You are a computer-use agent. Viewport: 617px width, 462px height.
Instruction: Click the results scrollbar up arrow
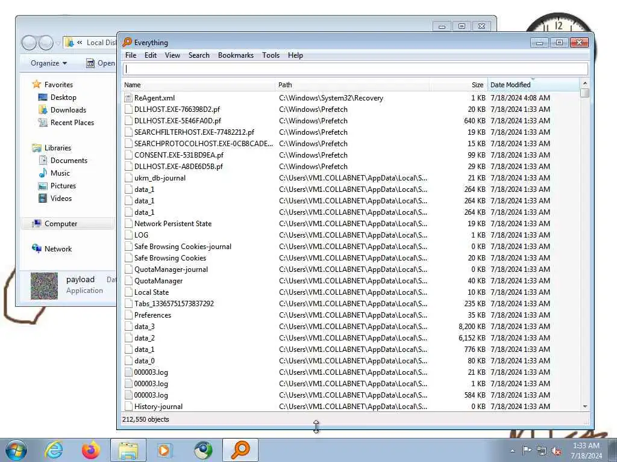pos(584,83)
